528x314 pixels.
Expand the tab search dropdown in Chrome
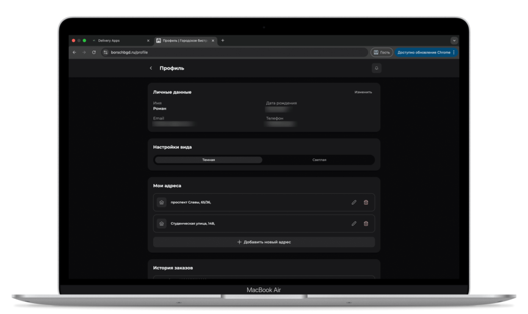coord(454,41)
